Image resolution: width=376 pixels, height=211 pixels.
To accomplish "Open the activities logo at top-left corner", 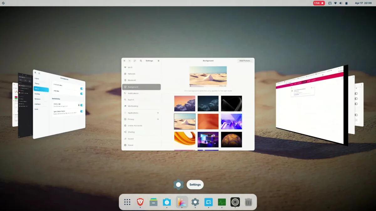I will point(3,3).
